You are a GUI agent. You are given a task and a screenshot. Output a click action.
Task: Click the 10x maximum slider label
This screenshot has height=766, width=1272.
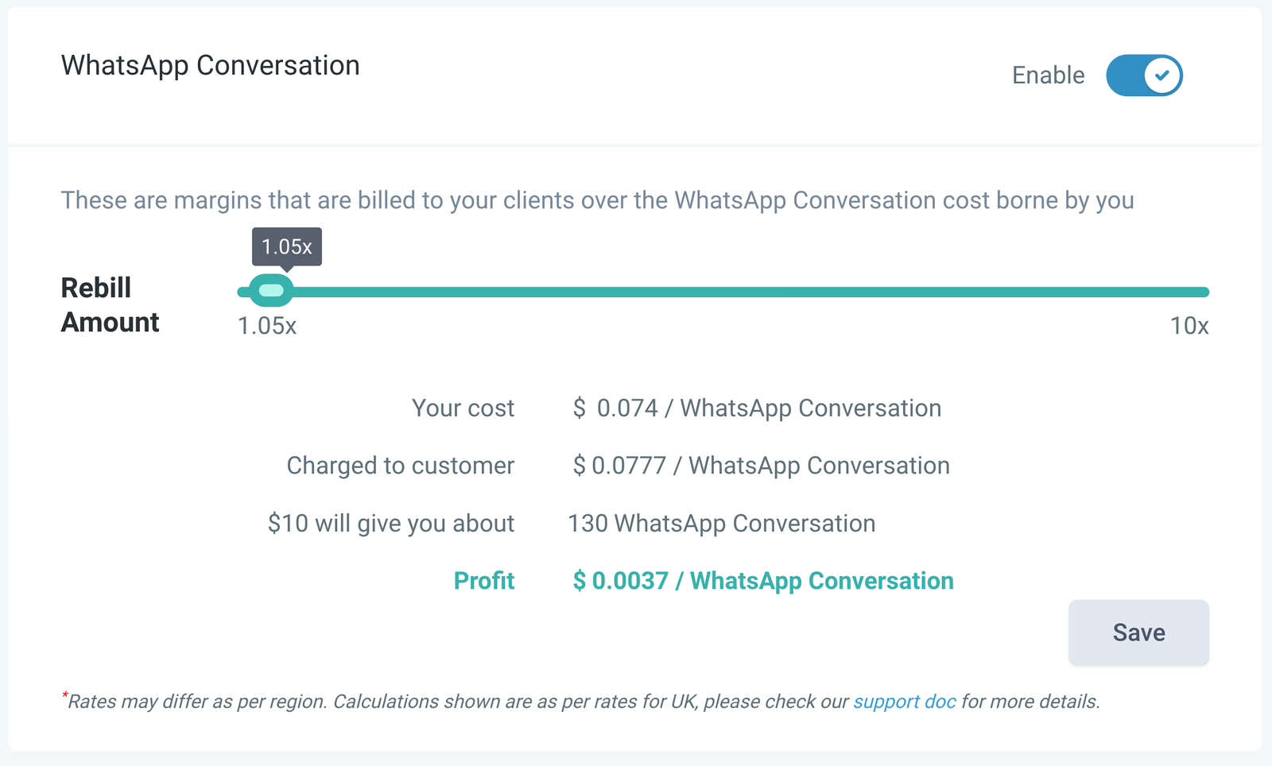click(1189, 326)
